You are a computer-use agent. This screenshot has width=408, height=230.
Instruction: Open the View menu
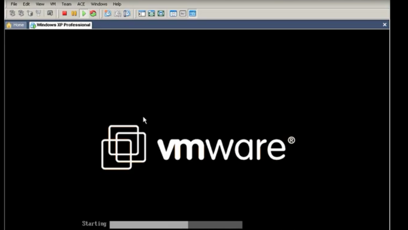40,4
